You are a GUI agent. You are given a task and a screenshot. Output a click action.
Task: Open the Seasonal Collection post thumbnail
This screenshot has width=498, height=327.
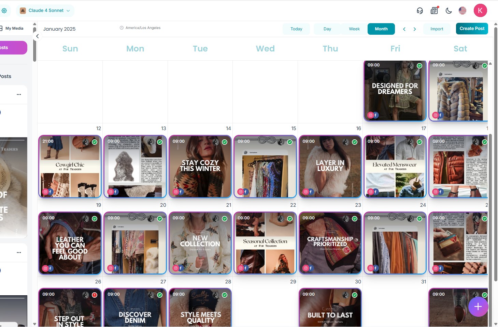265,243
